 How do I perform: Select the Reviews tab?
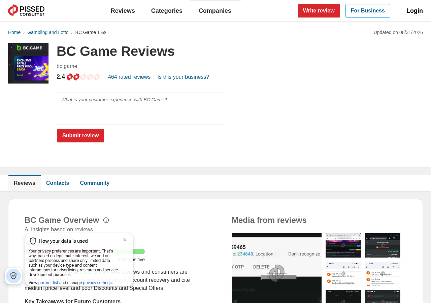click(x=25, y=183)
